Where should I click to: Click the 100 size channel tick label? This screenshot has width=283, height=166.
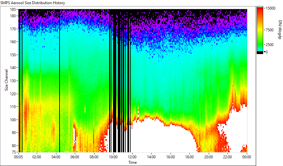click(12, 120)
